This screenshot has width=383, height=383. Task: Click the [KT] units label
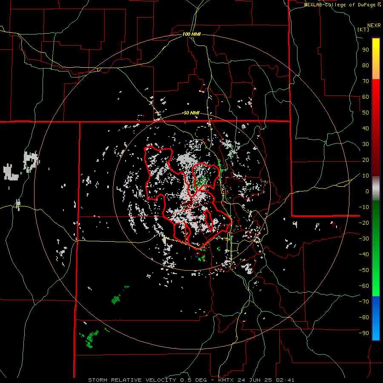pyautogui.click(x=363, y=29)
